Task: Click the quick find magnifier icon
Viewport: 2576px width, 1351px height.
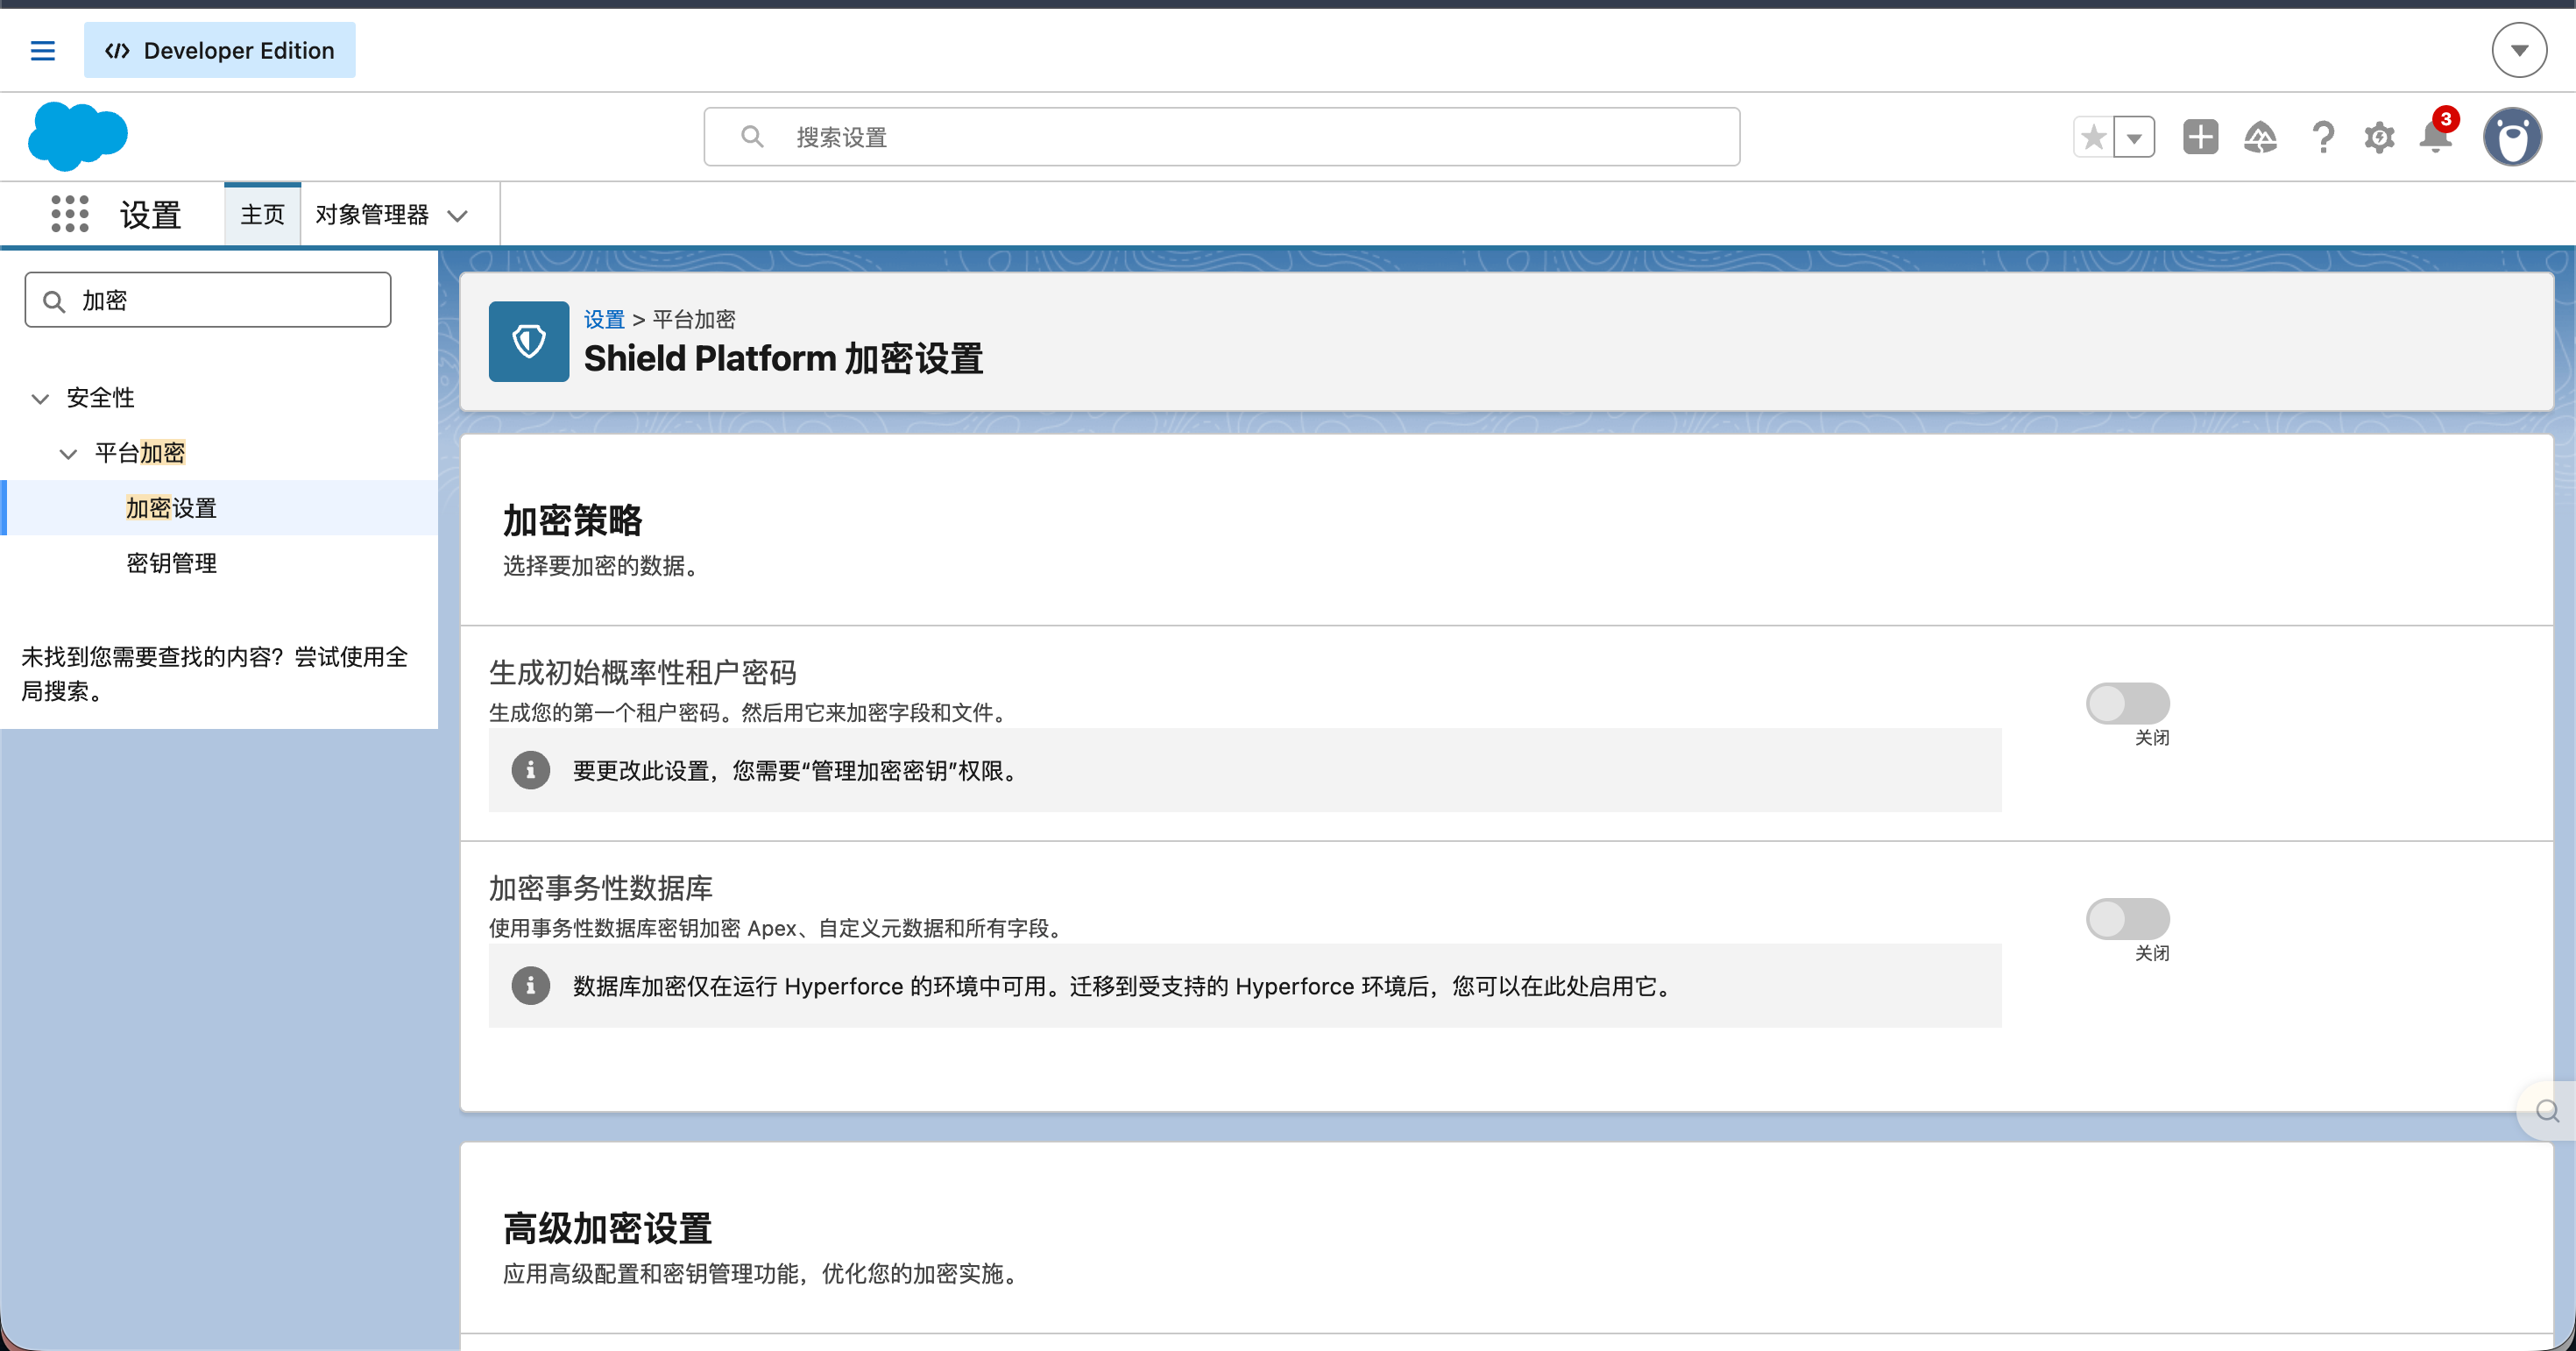Action: coord(54,301)
